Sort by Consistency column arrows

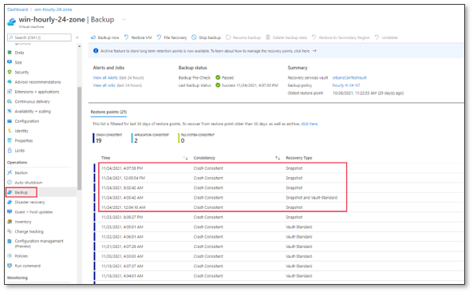[x=278, y=158]
